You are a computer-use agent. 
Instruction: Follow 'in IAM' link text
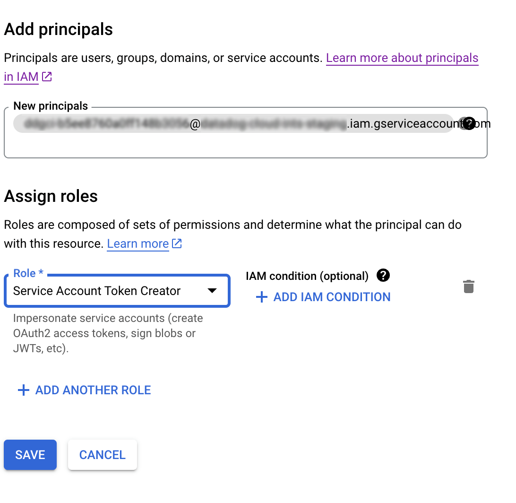click(x=21, y=77)
